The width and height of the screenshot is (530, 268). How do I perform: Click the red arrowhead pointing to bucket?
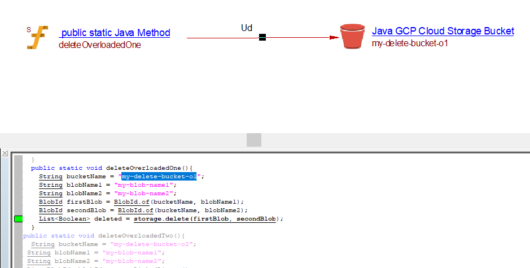[x=334, y=38]
